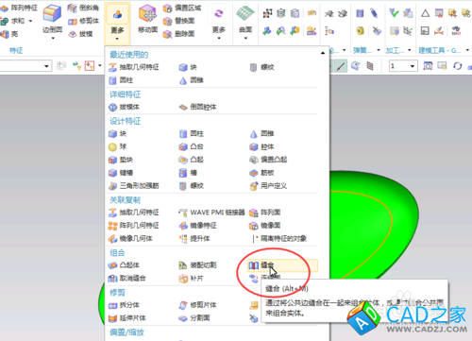Select 镜像特征 in 关联复制
472x341 pixels.
tap(197, 226)
